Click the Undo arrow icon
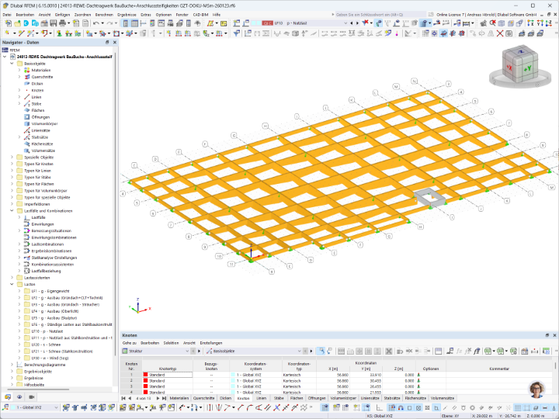The image size is (559, 419). click(x=96, y=23)
